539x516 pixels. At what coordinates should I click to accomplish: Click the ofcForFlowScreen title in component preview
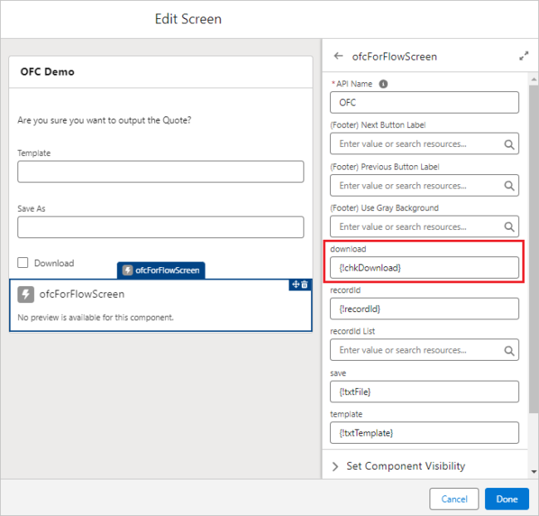click(82, 295)
